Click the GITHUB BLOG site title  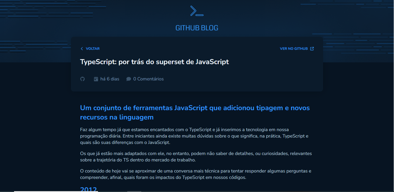click(x=197, y=28)
